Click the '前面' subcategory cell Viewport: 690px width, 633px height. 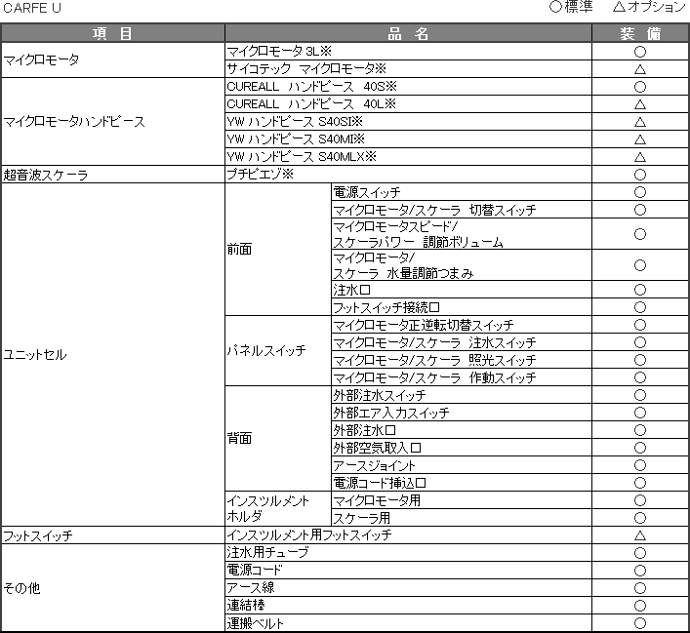click(278, 250)
